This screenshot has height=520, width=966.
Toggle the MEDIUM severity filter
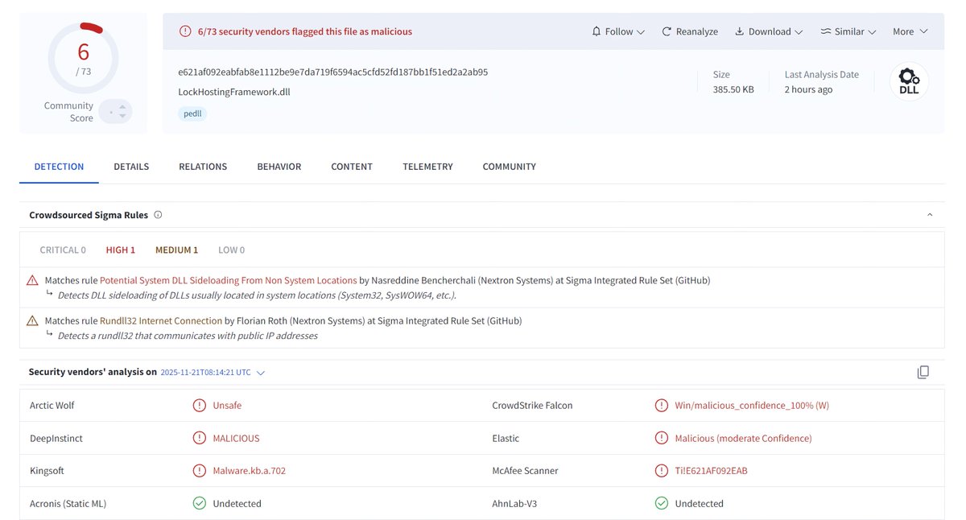[176, 250]
